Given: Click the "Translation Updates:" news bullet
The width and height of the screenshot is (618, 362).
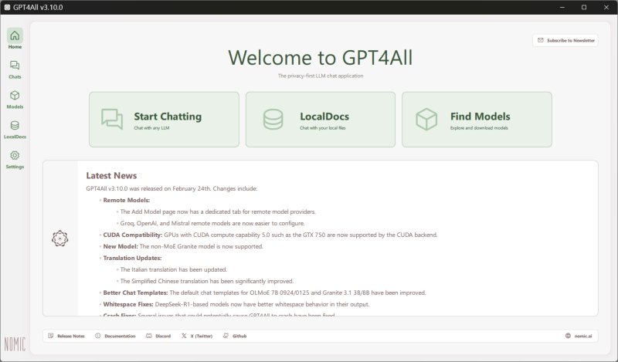Looking at the screenshot, I should (132, 258).
